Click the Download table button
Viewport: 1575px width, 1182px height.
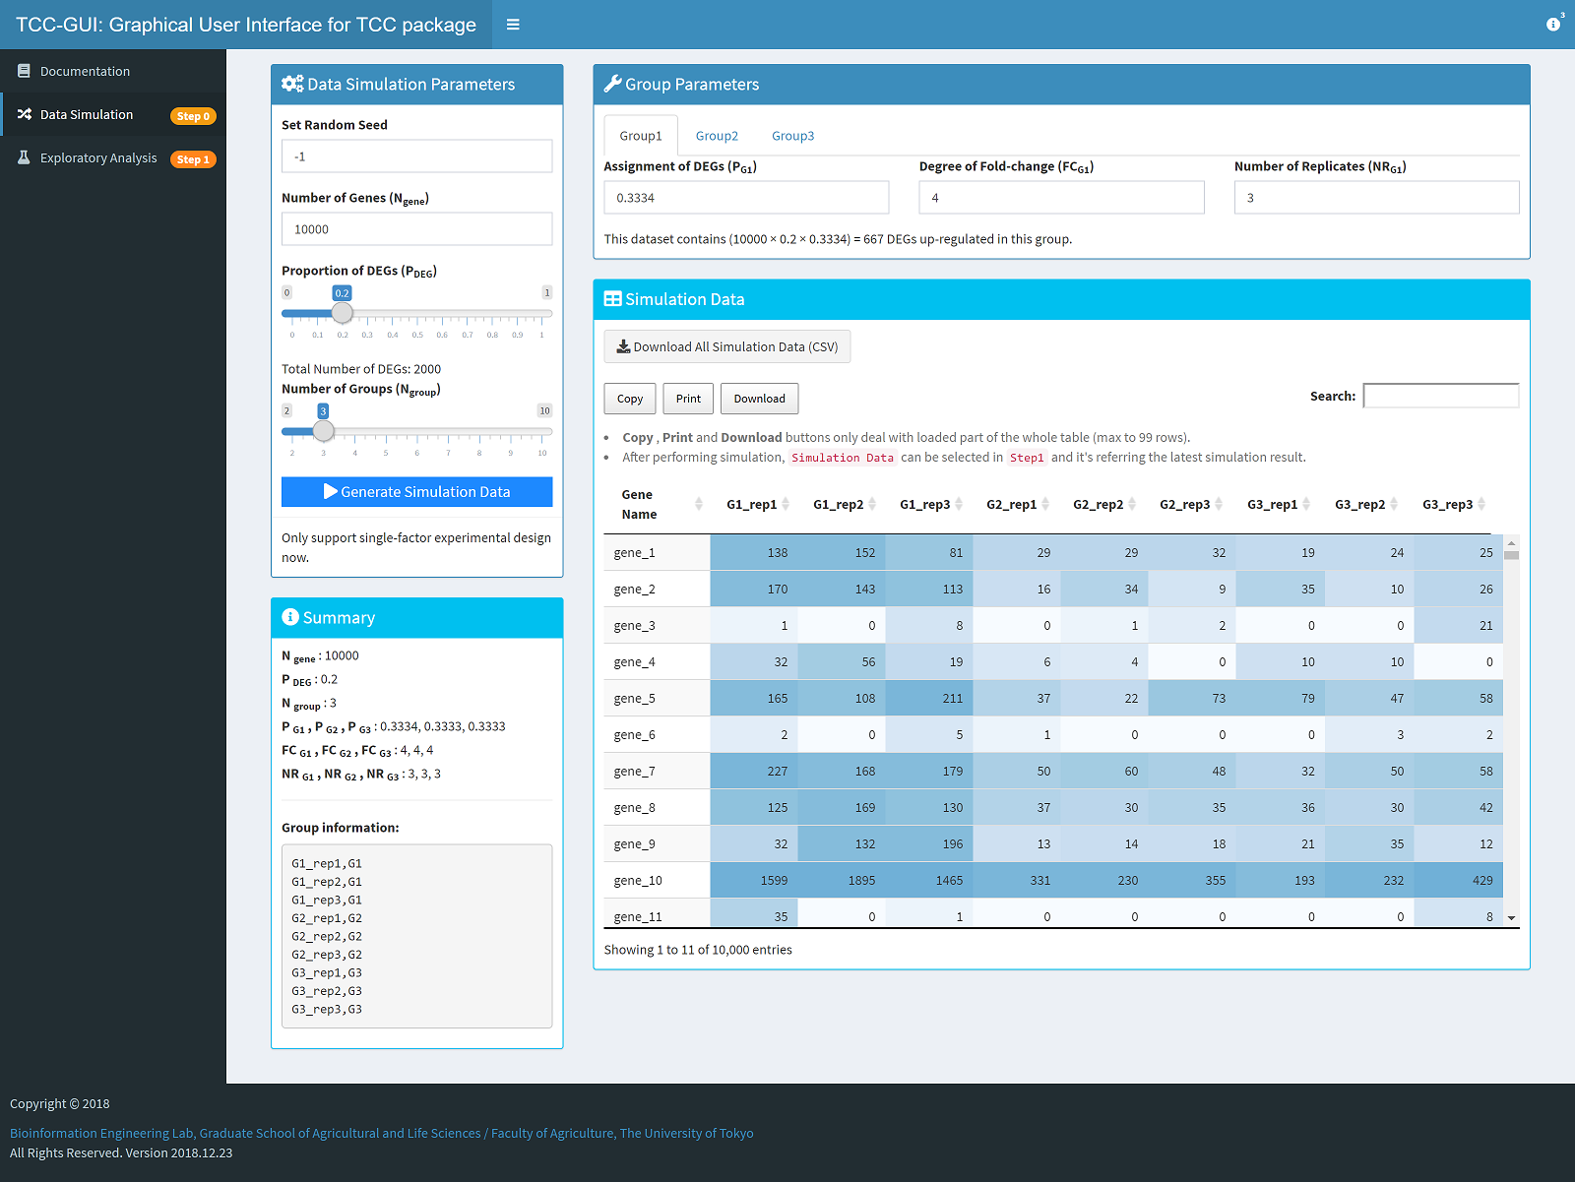(760, 399)
